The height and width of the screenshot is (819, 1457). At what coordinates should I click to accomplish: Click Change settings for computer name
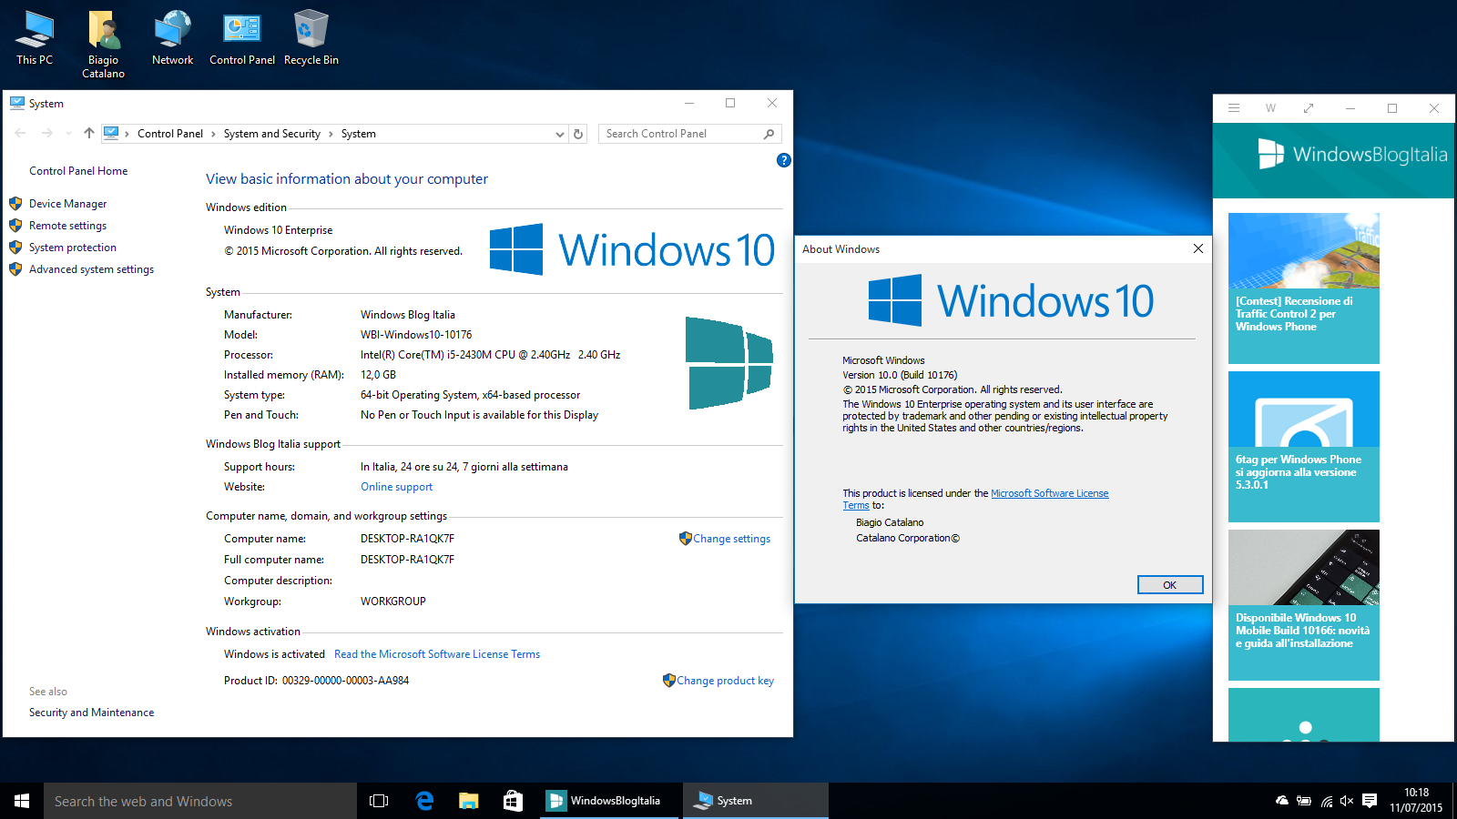coord(731,539)
